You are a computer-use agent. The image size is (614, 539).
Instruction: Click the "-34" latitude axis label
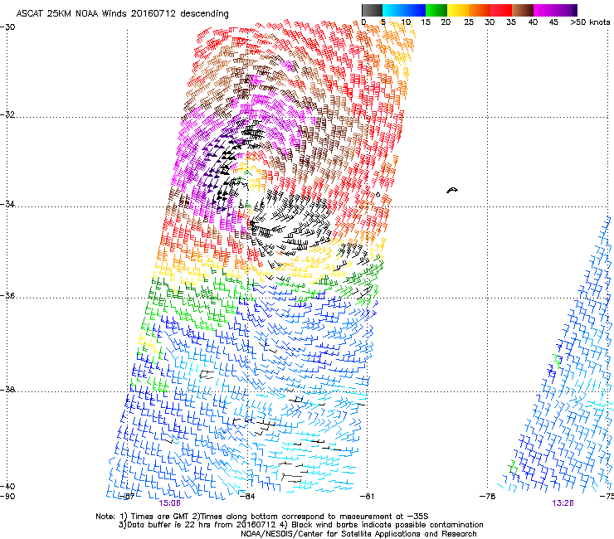pyautogui.click(x=7, y=204)
